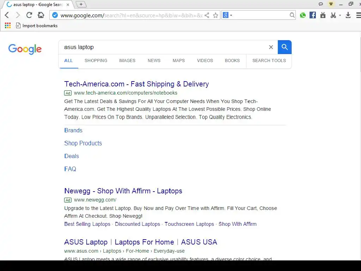Open Shop With Affirm link
Viewport: 361px width, 271px height.
point(238,224)
